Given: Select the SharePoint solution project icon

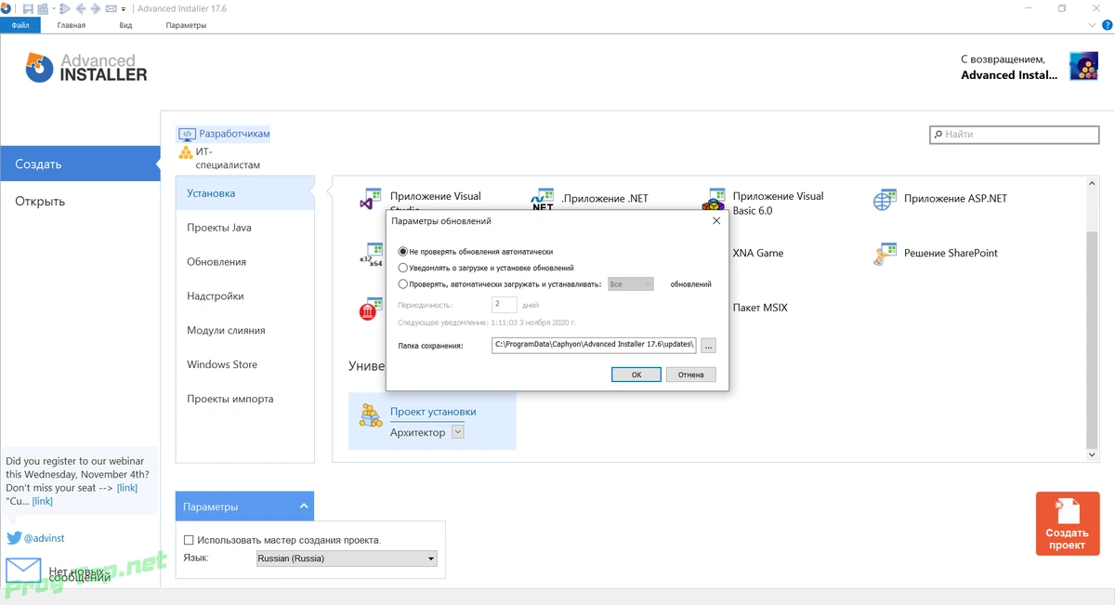Looking at the screenshot, I should [885, 254].
